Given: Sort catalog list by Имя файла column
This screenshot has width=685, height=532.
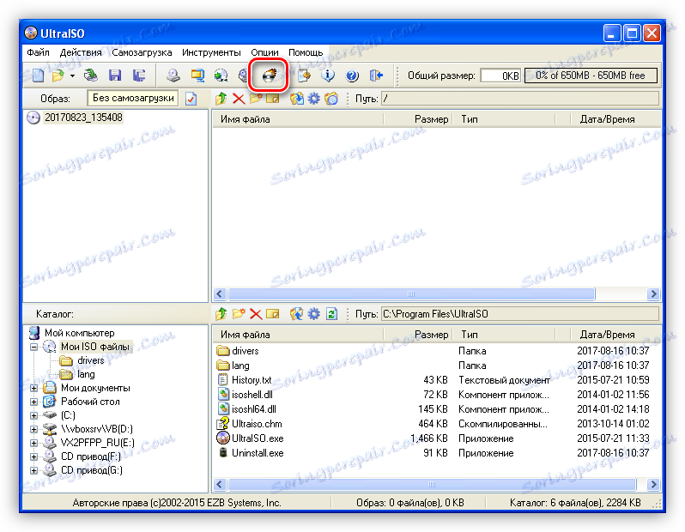Looking at the screenshot, I should coord(298,335).
